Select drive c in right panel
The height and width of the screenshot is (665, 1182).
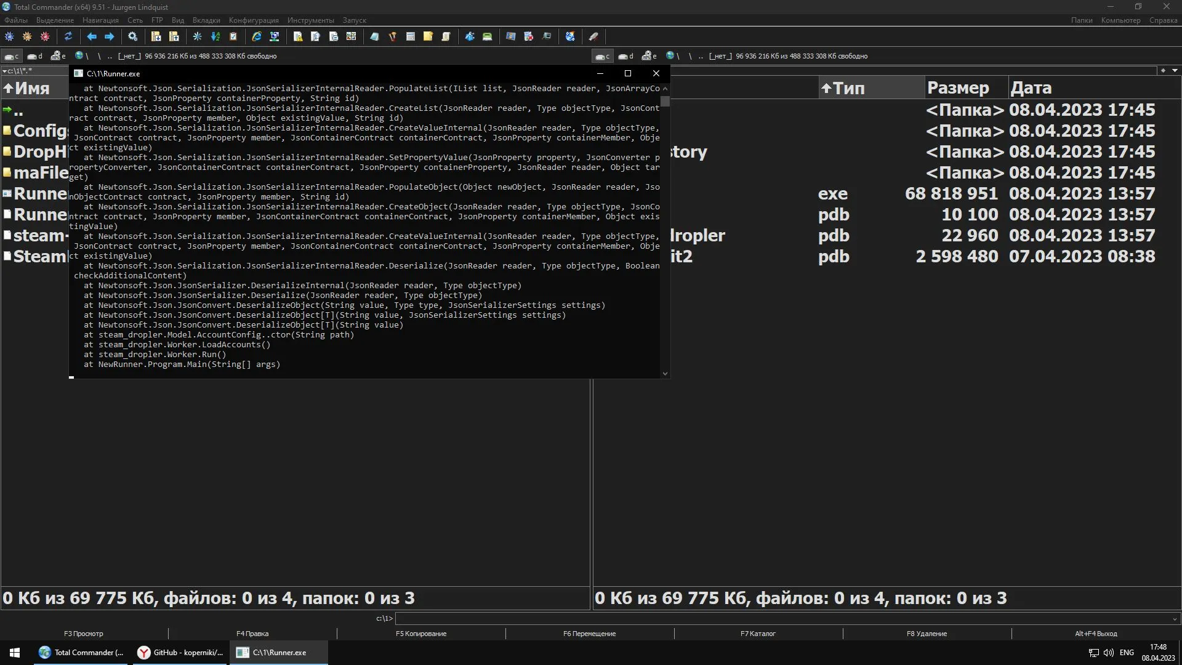[602, 56]
